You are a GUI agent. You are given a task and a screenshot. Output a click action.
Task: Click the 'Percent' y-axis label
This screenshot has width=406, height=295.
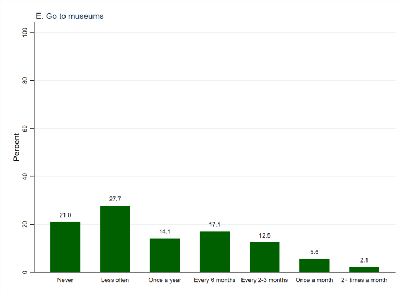pyautogui.click(x=17, y=147)
